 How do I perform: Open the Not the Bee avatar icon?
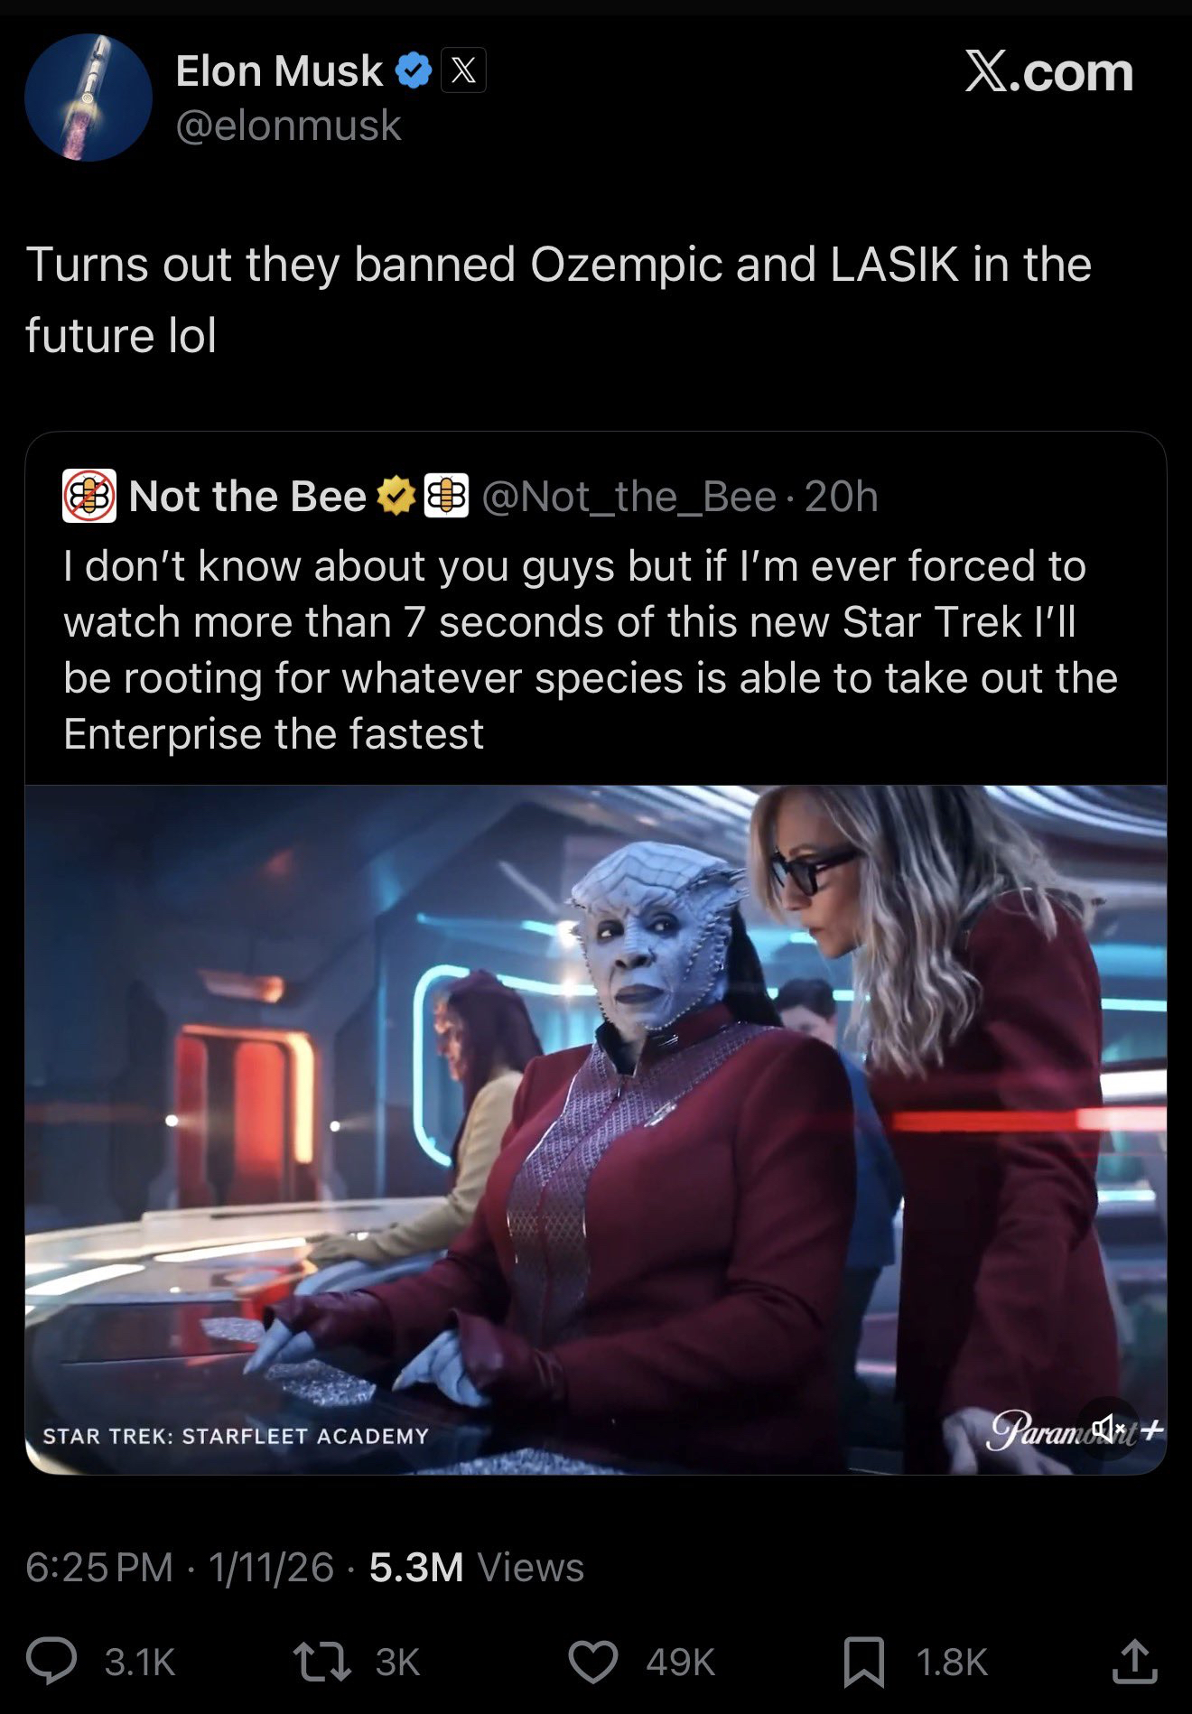[88, 496]
